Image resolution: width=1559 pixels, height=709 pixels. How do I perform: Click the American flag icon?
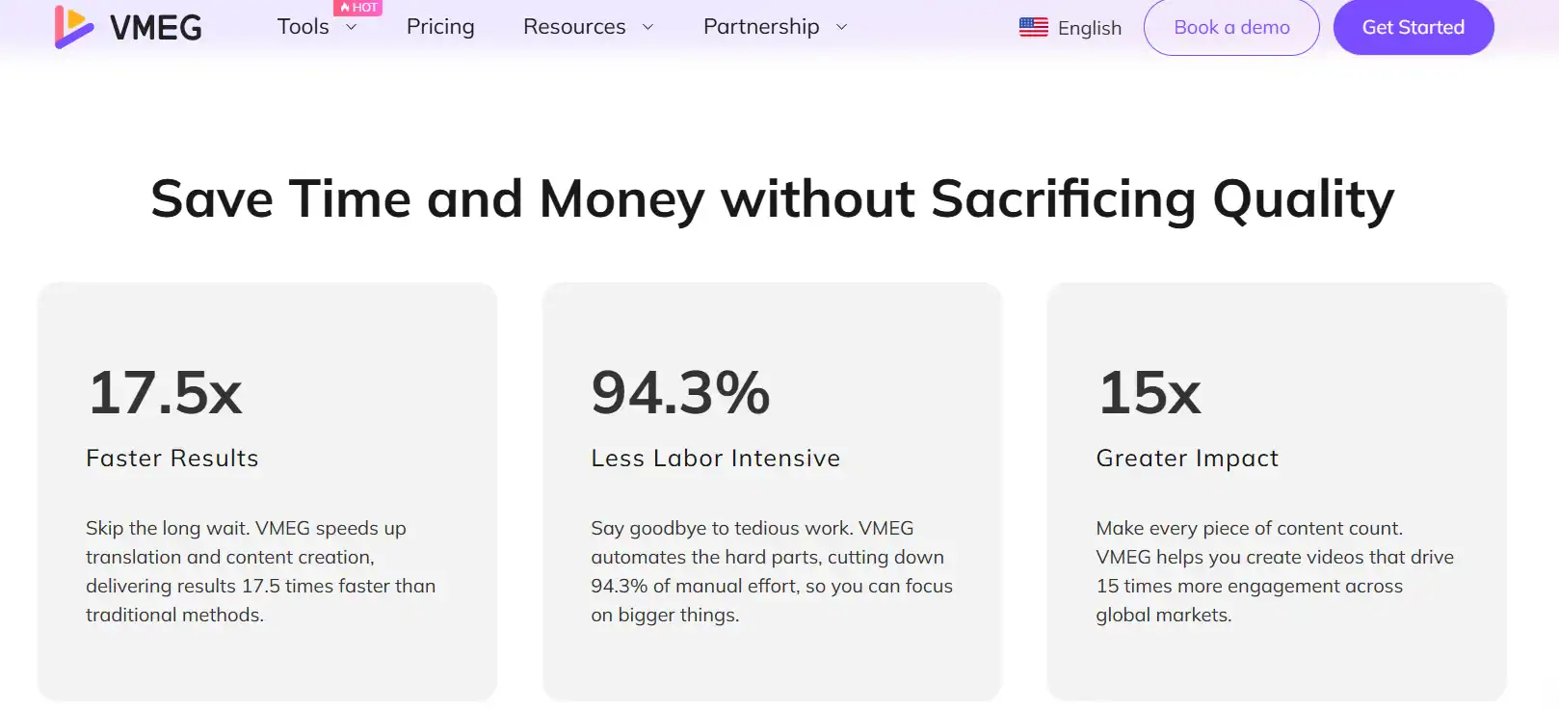click(x=1032, y=27)
